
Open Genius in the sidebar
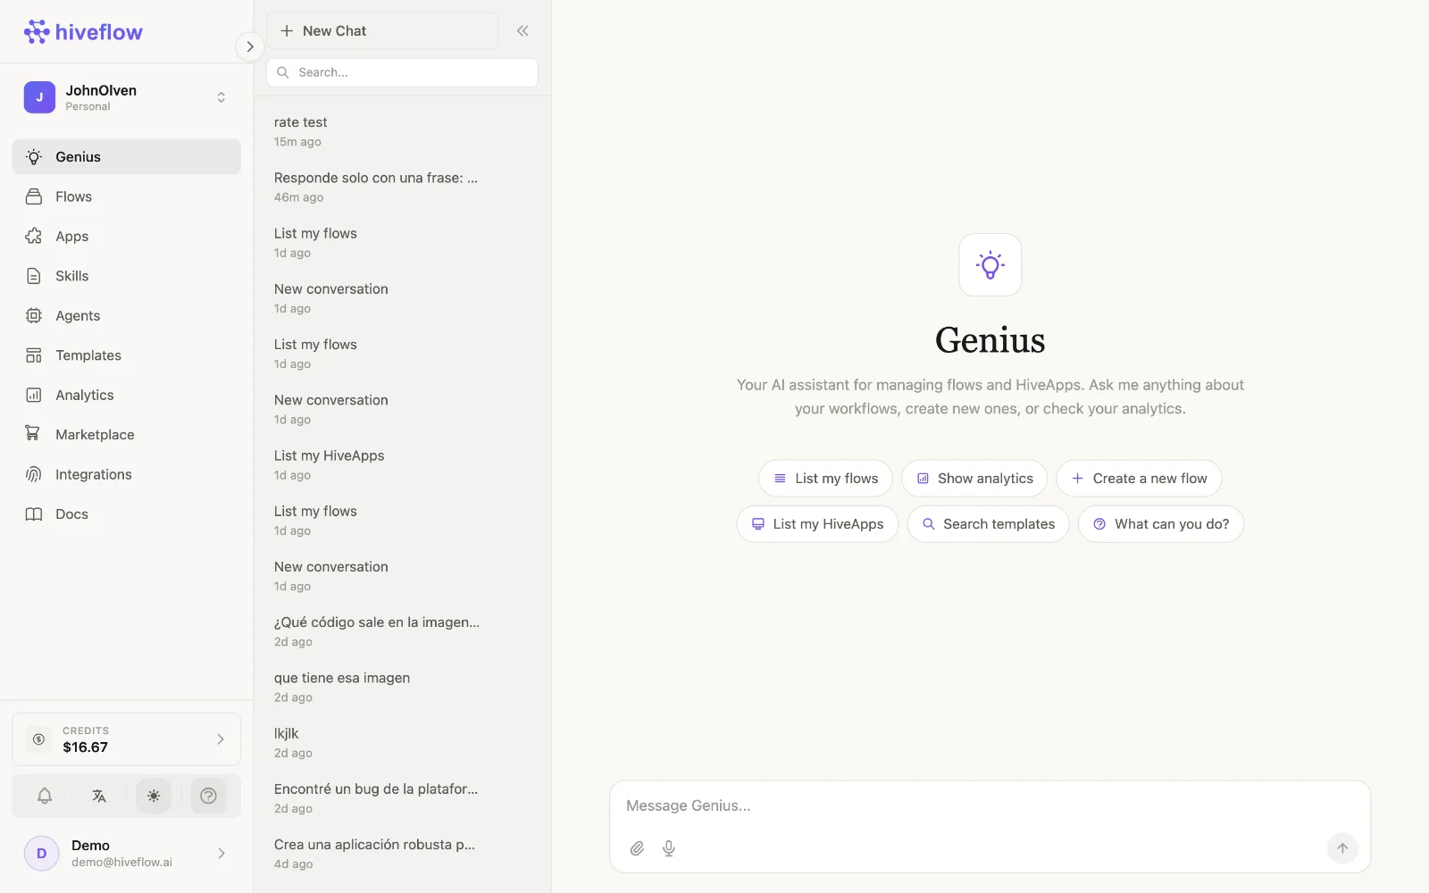pos(126,157)
